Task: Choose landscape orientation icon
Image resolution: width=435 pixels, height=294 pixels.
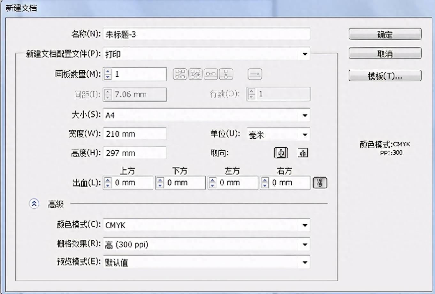Action: [x=303, y=153]
